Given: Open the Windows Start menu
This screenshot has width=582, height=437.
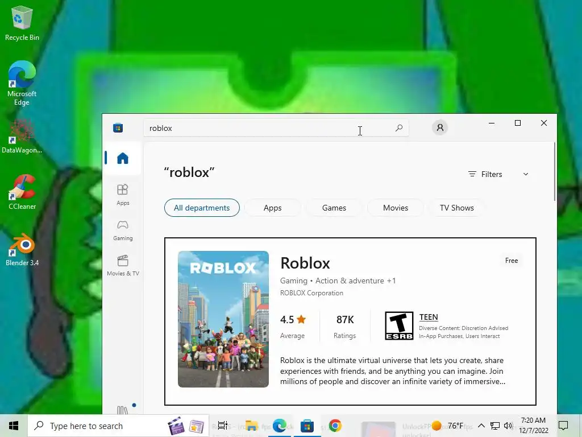Looking at the screenshot, I should 14,426.
